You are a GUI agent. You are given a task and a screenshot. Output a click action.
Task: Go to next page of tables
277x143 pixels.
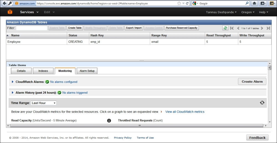point(262,28)
